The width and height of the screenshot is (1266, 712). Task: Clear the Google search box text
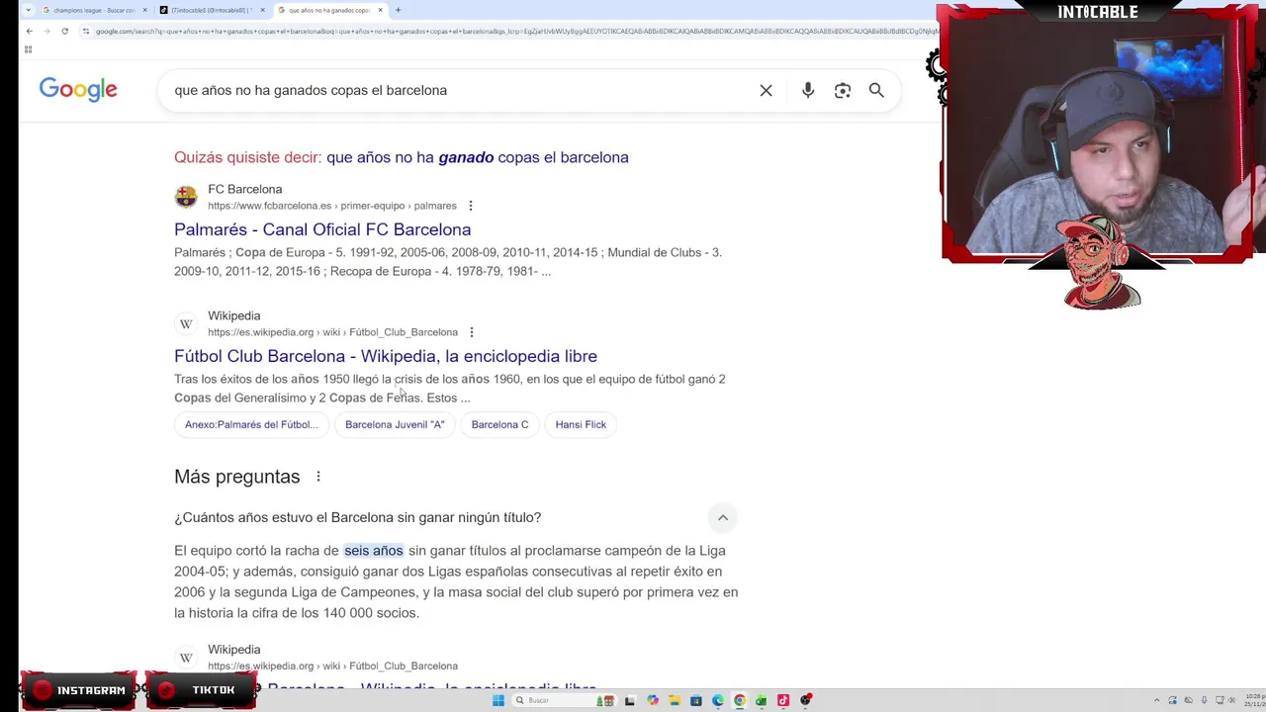click(766, 90)
